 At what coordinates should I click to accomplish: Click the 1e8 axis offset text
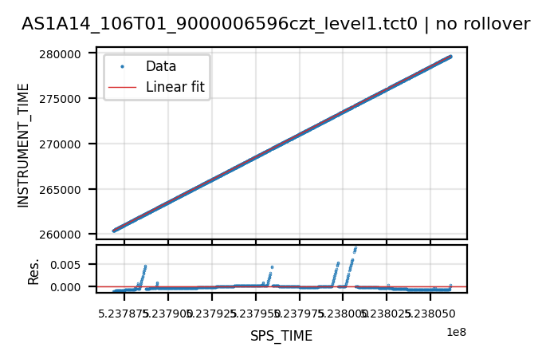point(457,333)
